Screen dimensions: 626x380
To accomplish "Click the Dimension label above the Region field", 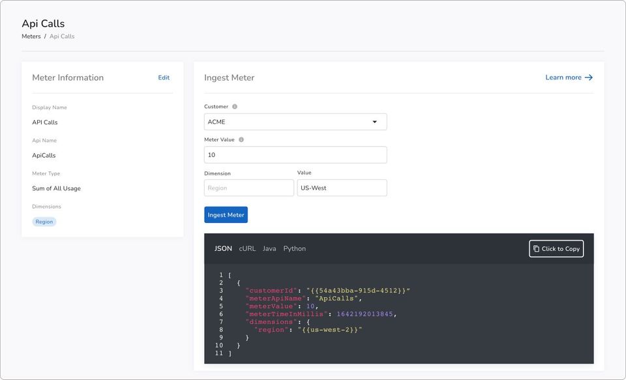I will (218, 173).
